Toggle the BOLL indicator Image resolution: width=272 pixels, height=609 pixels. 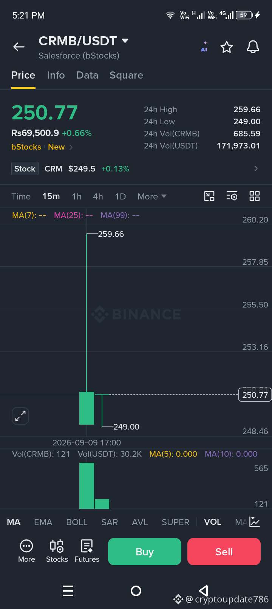tap(77, 522)
